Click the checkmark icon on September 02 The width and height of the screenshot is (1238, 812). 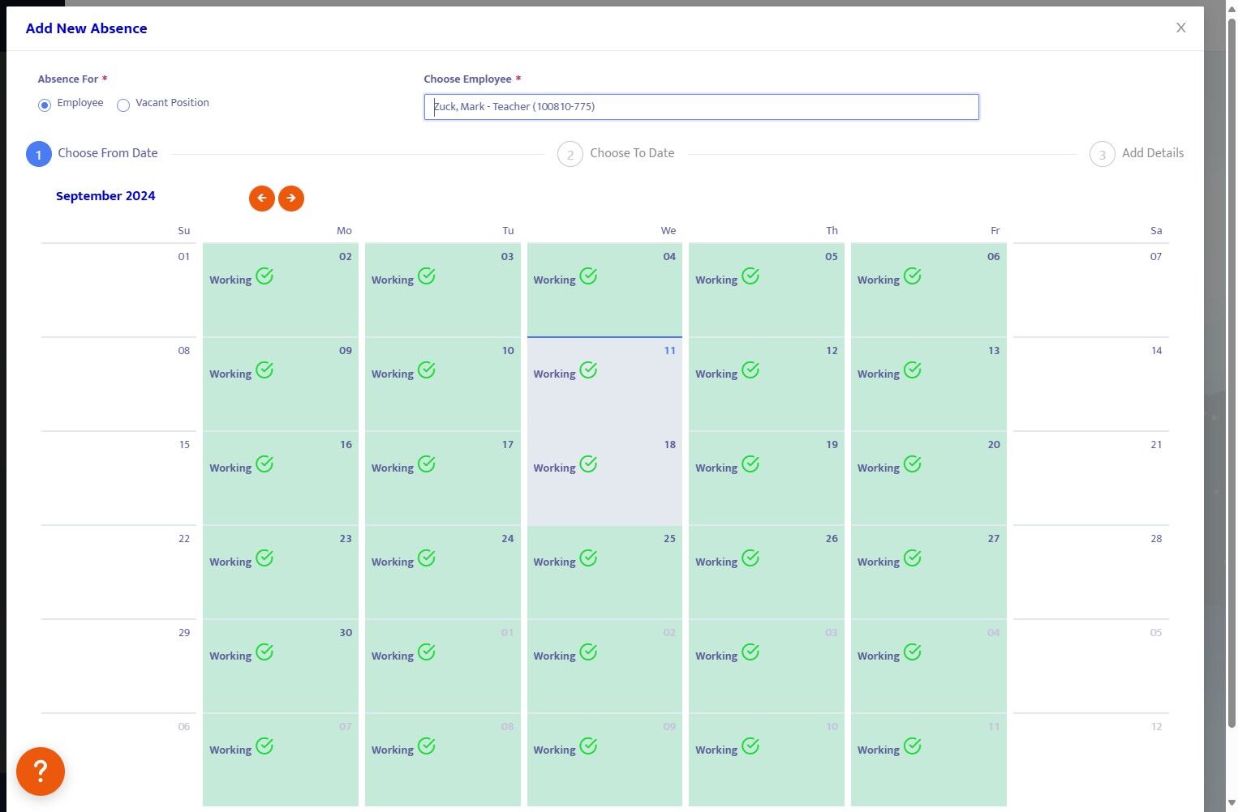pos(264,276)
